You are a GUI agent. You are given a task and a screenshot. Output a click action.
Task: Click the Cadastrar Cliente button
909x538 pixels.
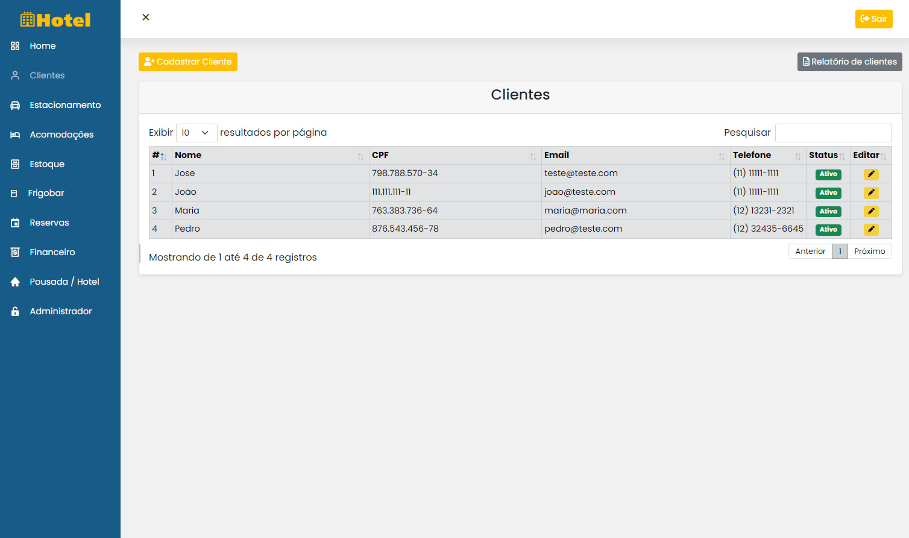[x=188, y=62]
